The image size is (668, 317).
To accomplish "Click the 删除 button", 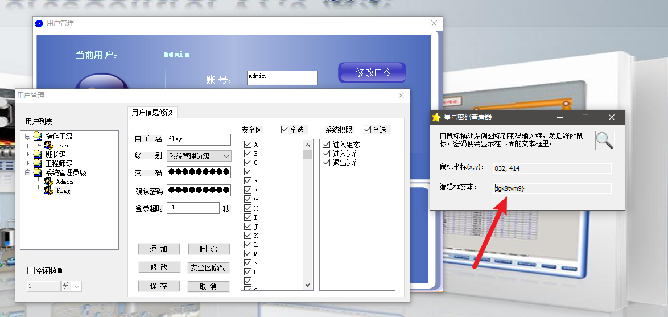I will tap(209, 249).
